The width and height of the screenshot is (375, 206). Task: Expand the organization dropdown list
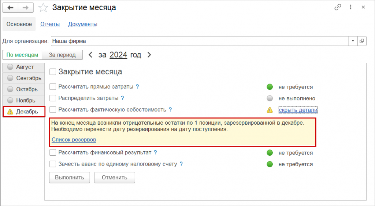353,41
